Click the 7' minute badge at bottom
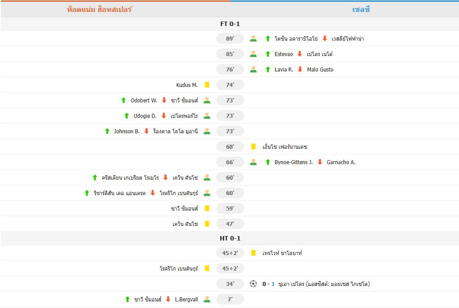The height and width of the screenshot is (308, 459). [230, 299]
